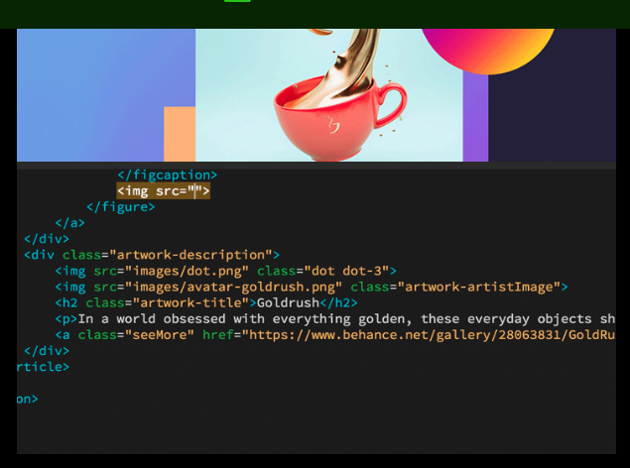Click the closing figure tag
This screenshot has width=630, height=468.
tap(120, 207)
